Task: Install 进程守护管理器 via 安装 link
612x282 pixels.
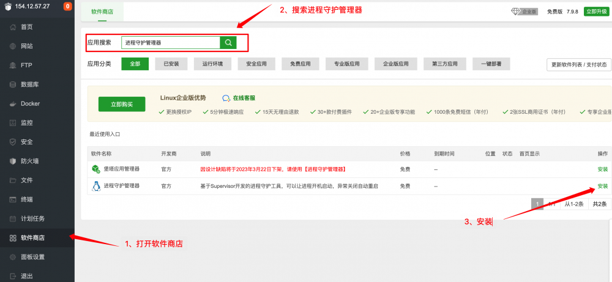Action: tap(602, 186)
